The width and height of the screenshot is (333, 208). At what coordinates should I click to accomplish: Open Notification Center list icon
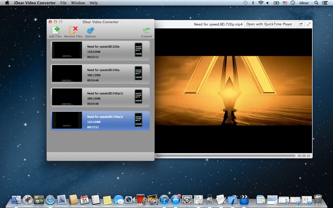point(325,3)
